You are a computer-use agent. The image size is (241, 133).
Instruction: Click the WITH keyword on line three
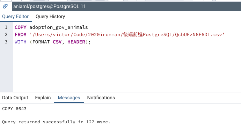click(x=21, y=42)
